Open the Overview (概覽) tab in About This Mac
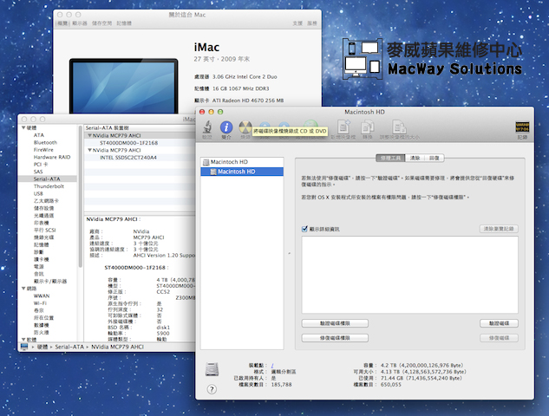The height and width of the screenshot is (416, 549). click(x=62, y=23)
